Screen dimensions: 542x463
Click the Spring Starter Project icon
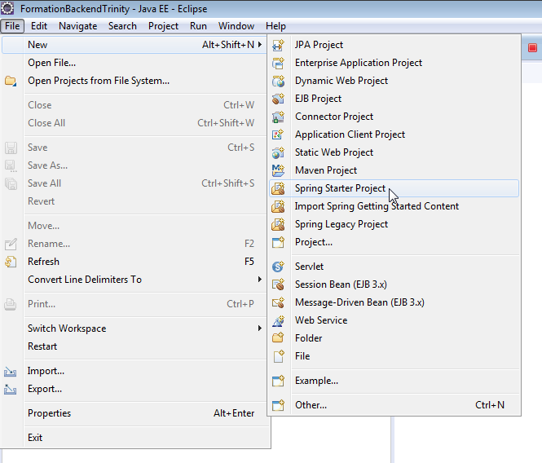(278, 188)
